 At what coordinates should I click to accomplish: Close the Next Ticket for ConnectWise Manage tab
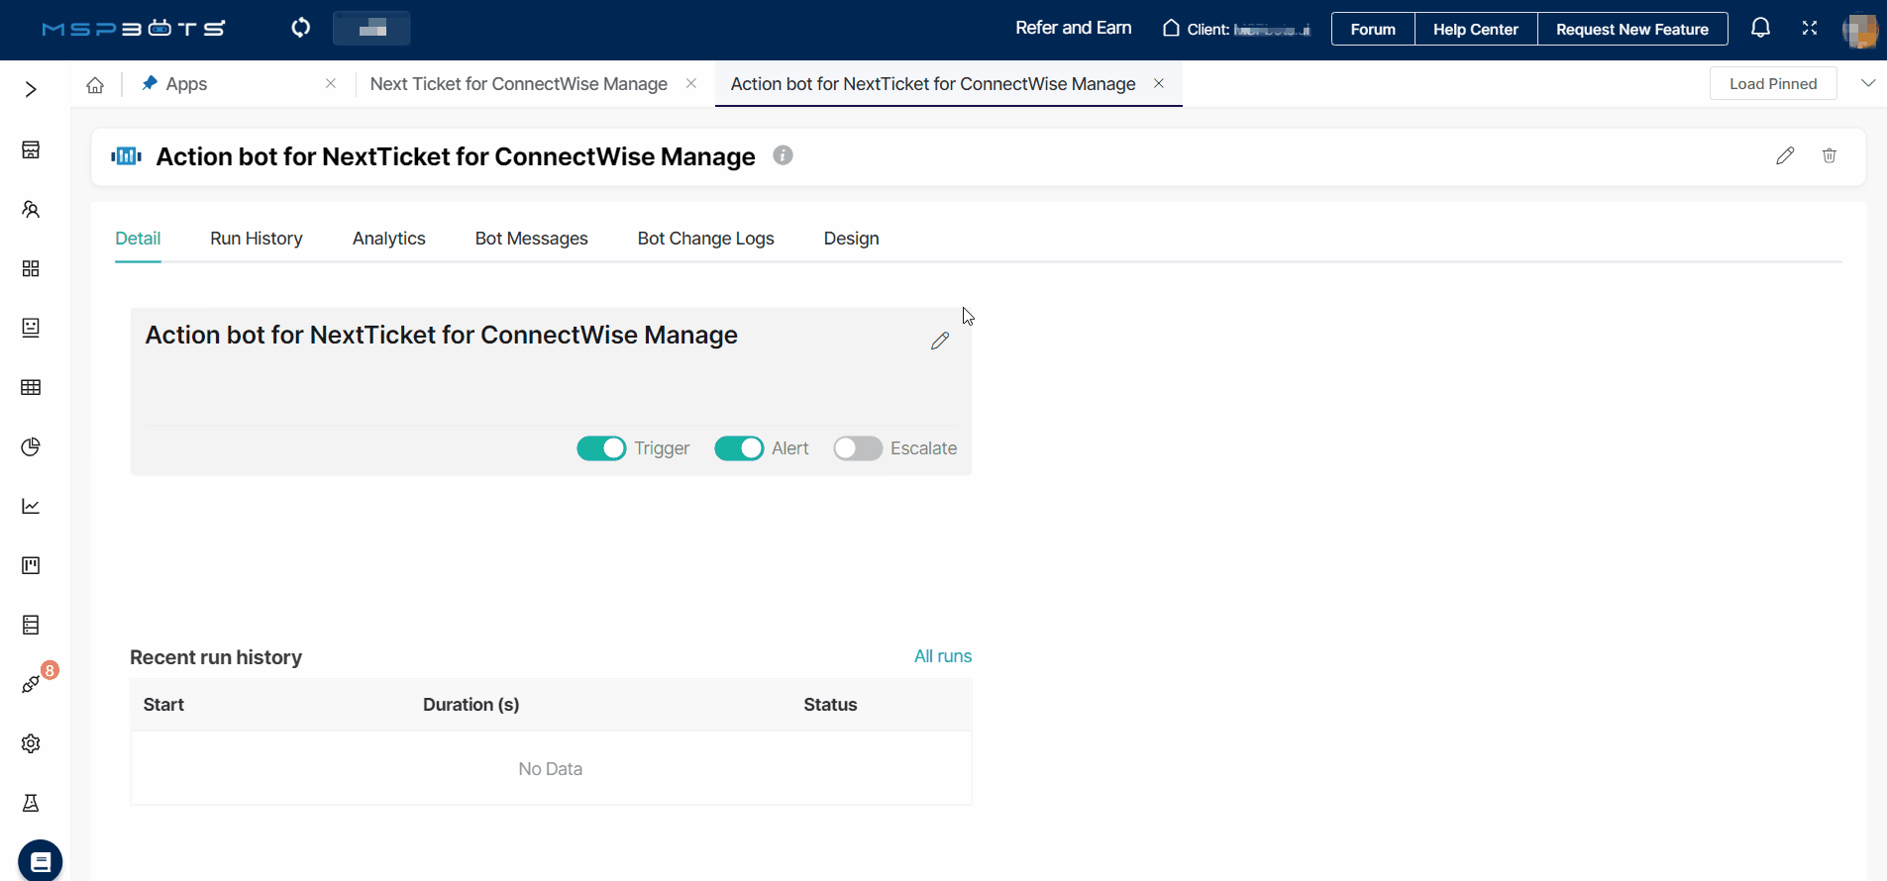click(x=691, y=84)
